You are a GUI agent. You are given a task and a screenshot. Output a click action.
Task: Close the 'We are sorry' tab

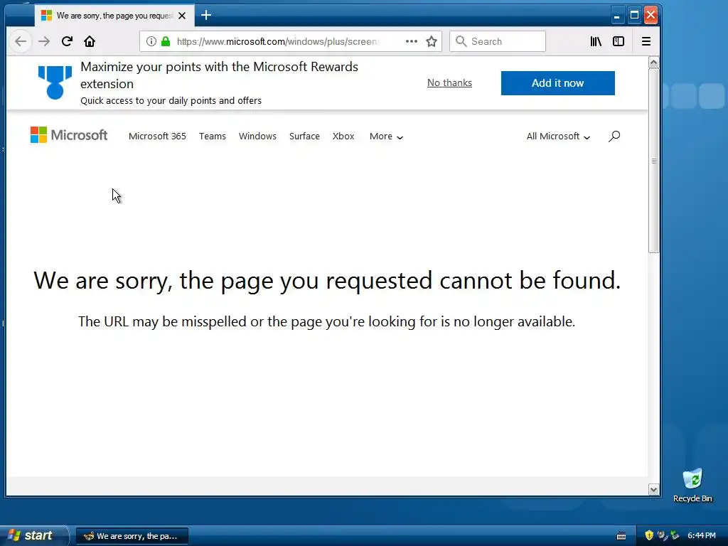[182, 16]
